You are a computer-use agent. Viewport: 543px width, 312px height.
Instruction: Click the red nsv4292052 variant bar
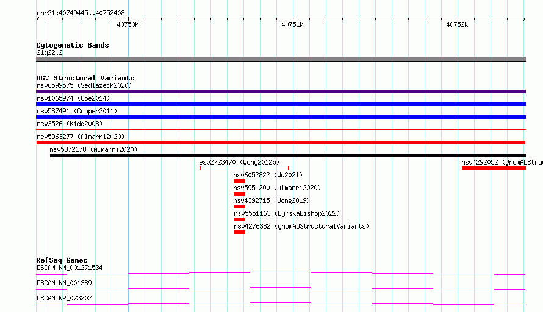coord(494,168)
